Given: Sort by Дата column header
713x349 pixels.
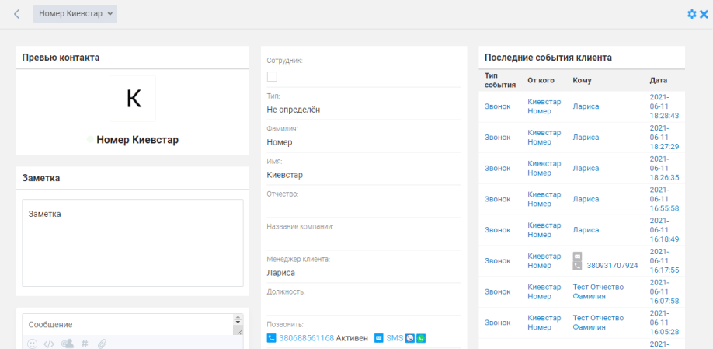Looking at the screenshot, I should [x=657, y=80].
